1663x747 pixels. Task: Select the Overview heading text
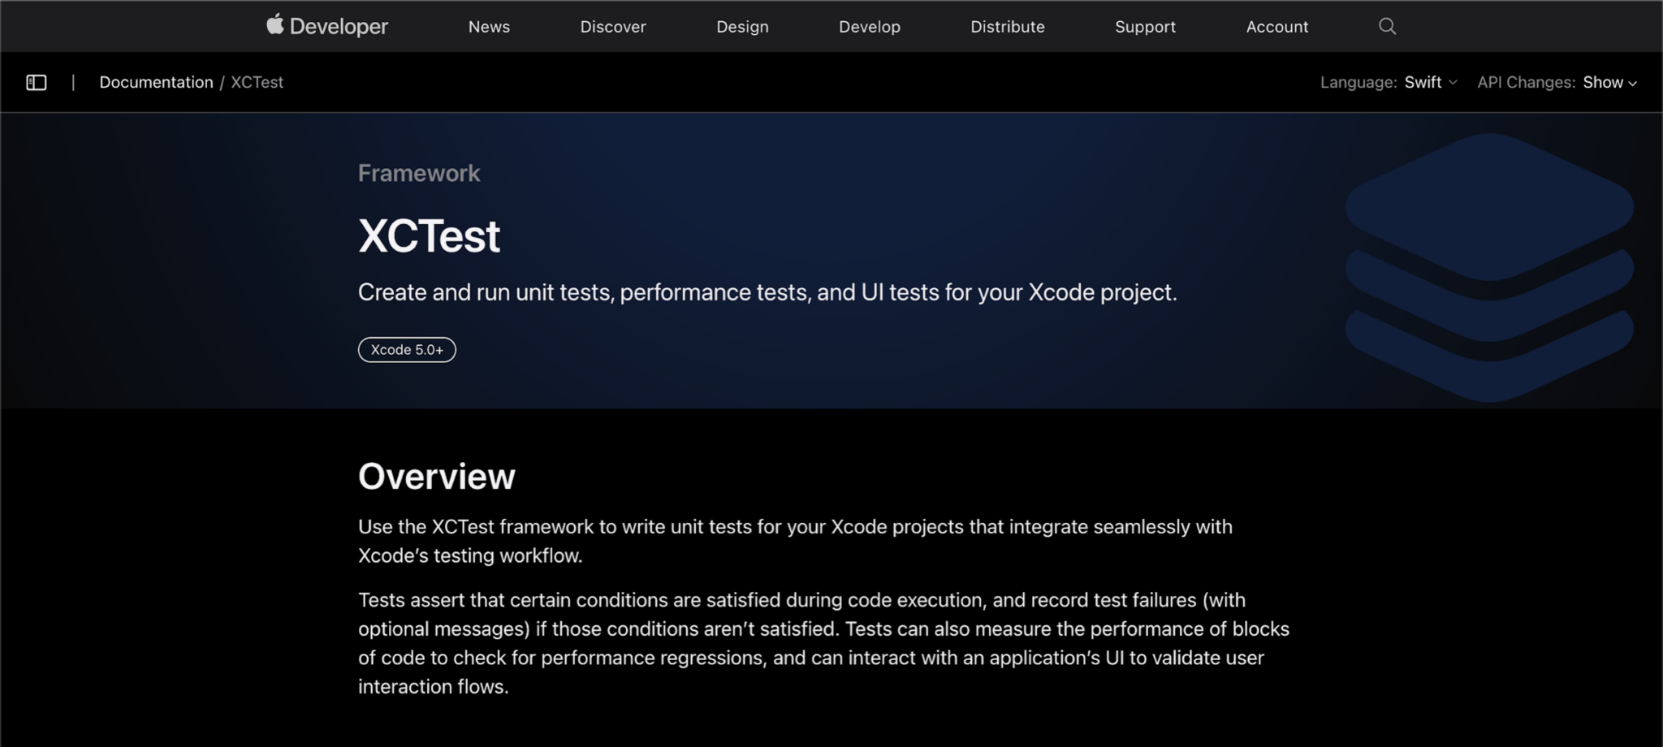tap(436, 477)
